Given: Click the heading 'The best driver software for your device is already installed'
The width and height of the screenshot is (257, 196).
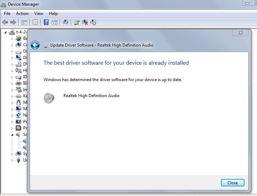Looking at the screenshot, I should pyautogui.click(x=116, y=63).
